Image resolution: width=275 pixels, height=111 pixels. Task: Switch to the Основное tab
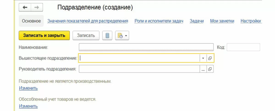(31, 21)
